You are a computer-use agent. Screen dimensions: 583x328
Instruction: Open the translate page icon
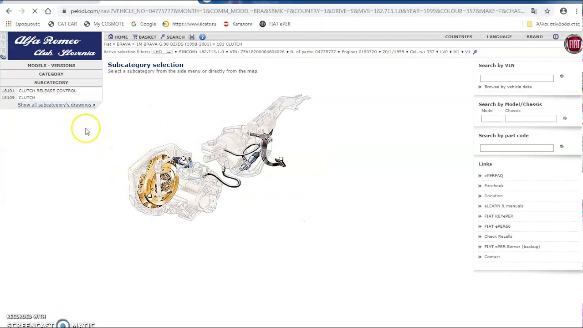pyautogui.click(x=534, y=11)
